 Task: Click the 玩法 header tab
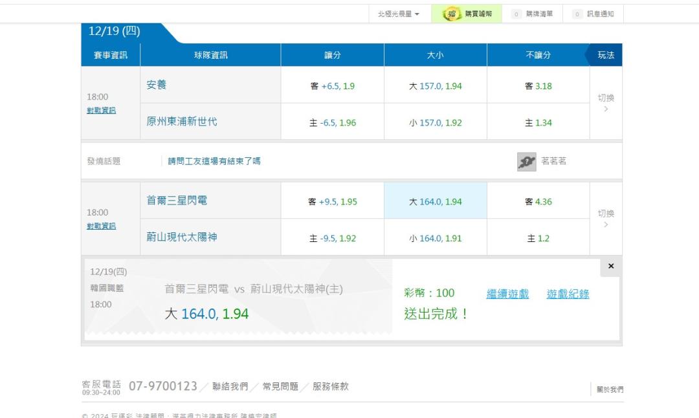click(606, 55)
